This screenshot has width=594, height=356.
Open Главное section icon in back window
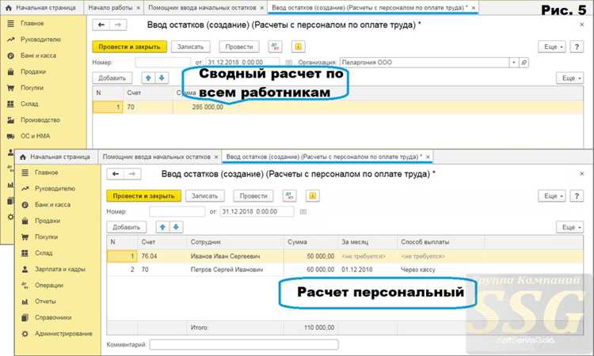10,24
